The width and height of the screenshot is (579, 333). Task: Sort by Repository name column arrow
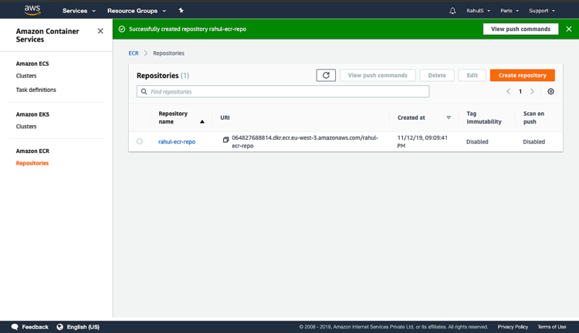pos(202,121)
